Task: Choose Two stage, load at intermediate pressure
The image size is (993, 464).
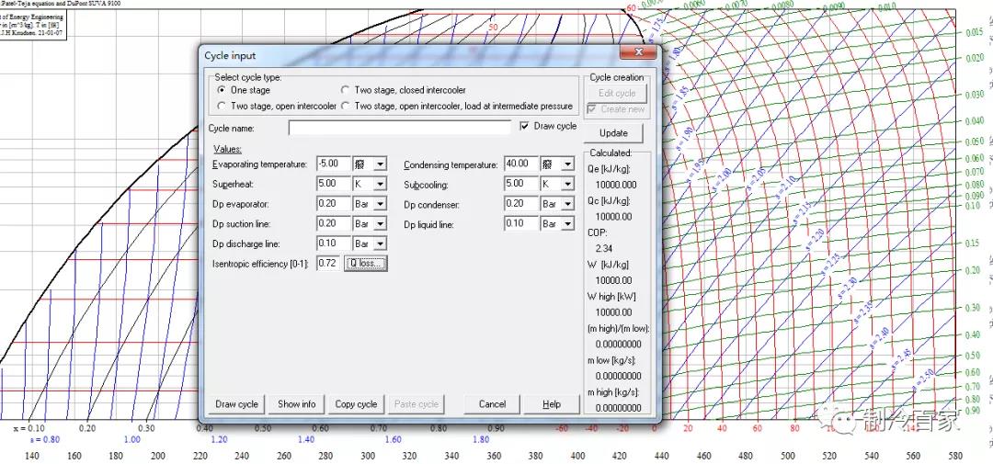Action: [346, 107]
